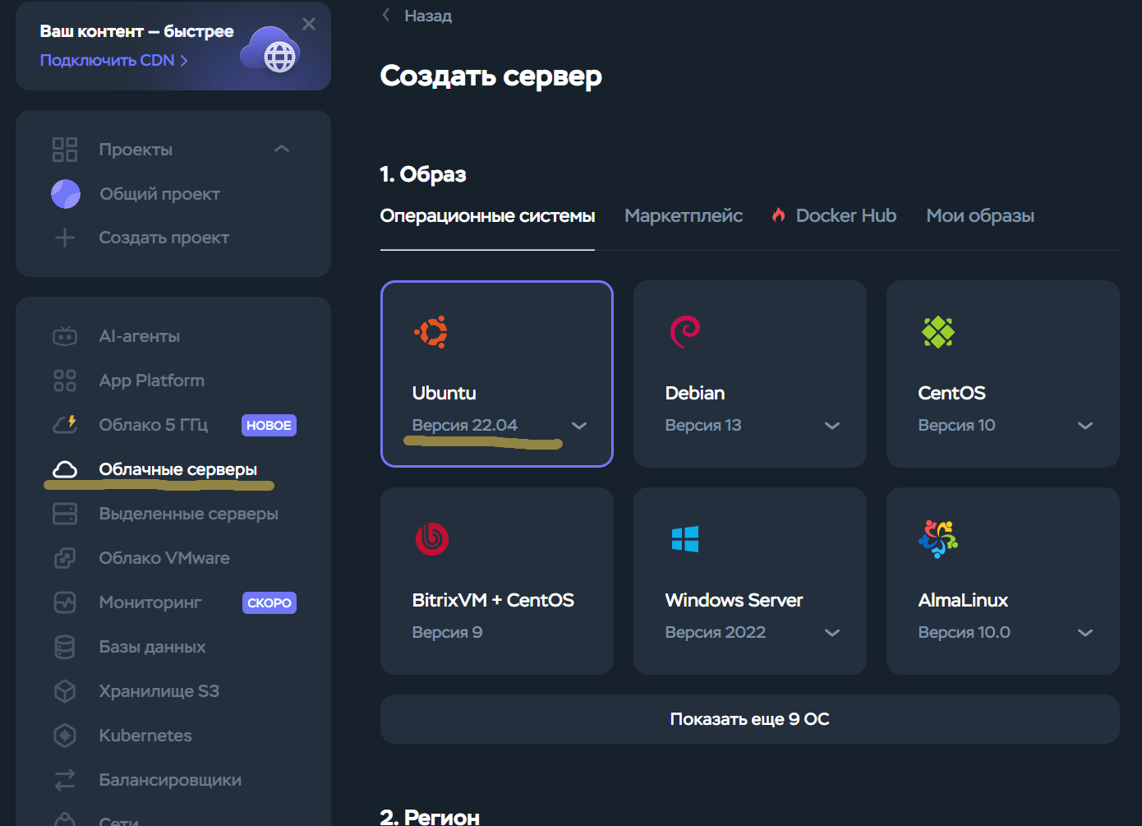Select the CentOS card title
Viewport: 1142px width, 826px height.
(951, 393)
